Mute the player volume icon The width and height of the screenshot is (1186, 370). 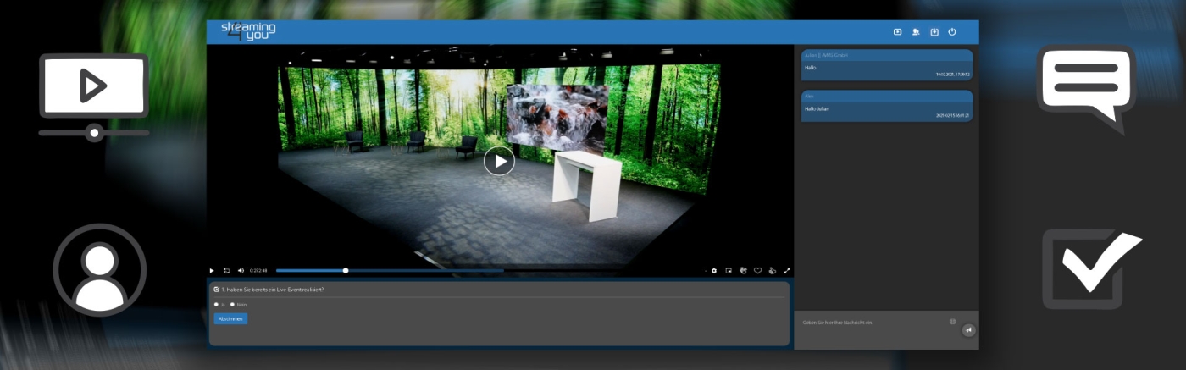pos(241,271)
